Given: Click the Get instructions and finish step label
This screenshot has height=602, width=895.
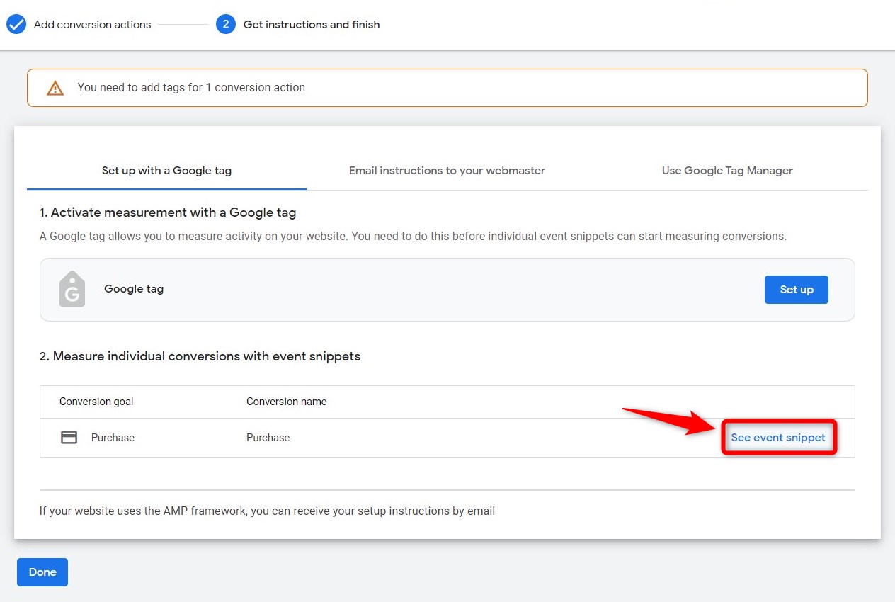Looking at the screenshot, I should [x=312, y=25].
